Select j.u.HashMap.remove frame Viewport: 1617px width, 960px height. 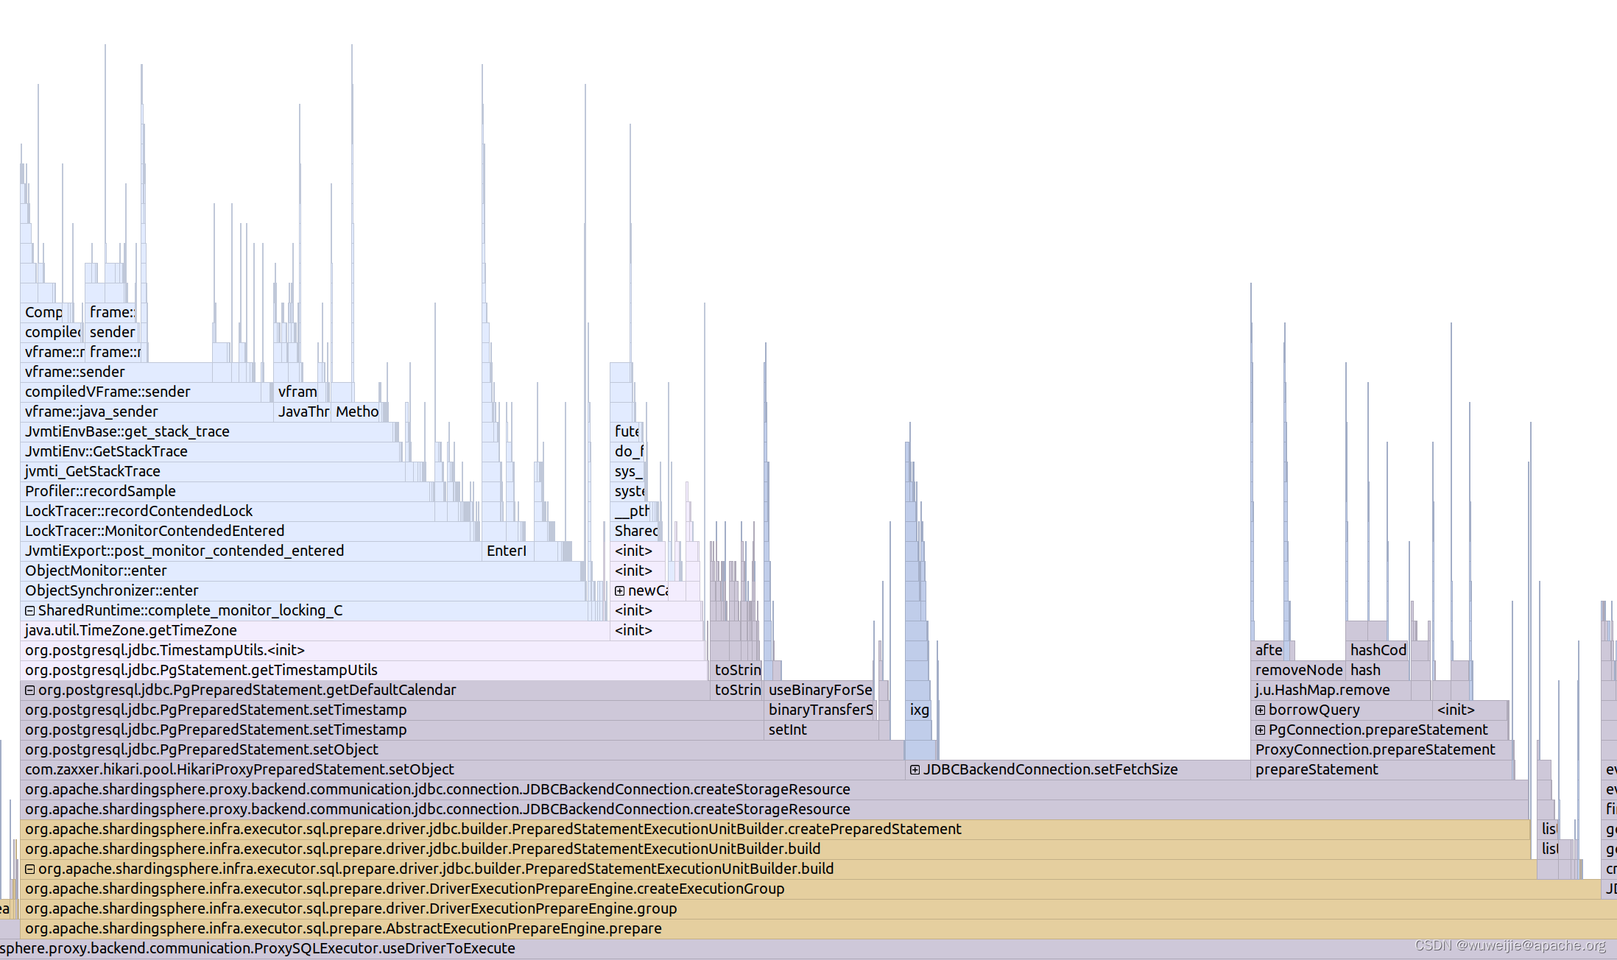(1331, 690)
